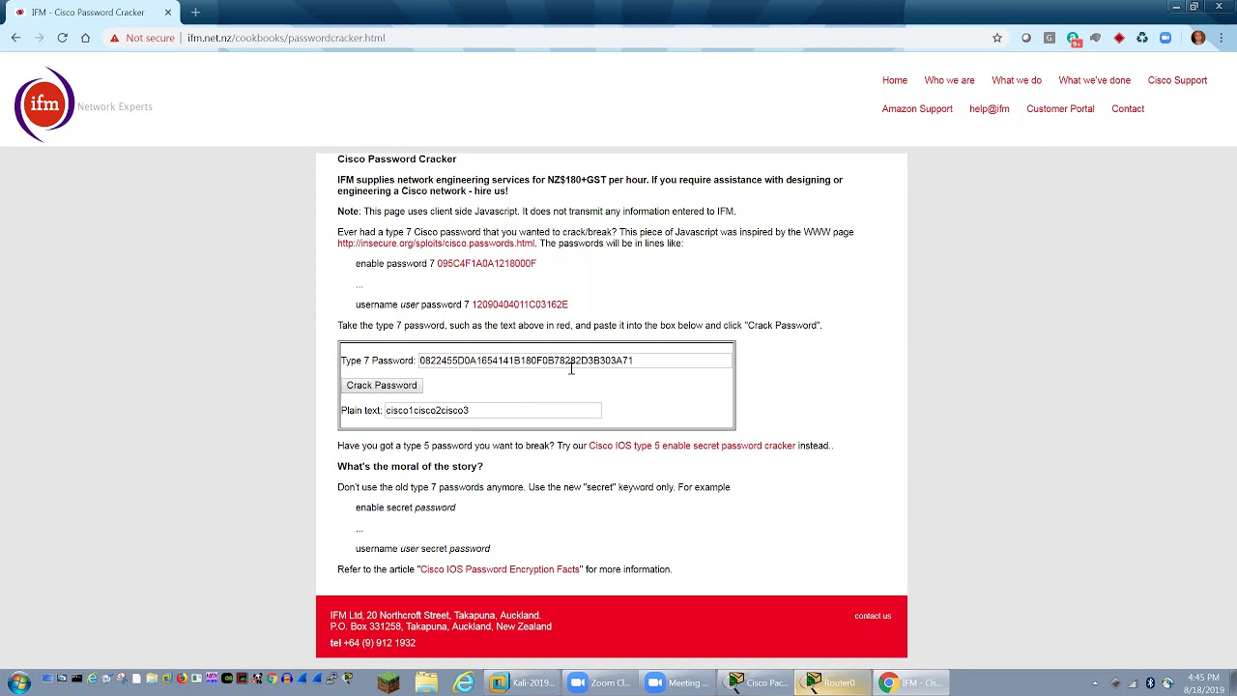The image size is (1237, 696).
Task: Click the Windows Start button
Action: click(x=19, y=682)
